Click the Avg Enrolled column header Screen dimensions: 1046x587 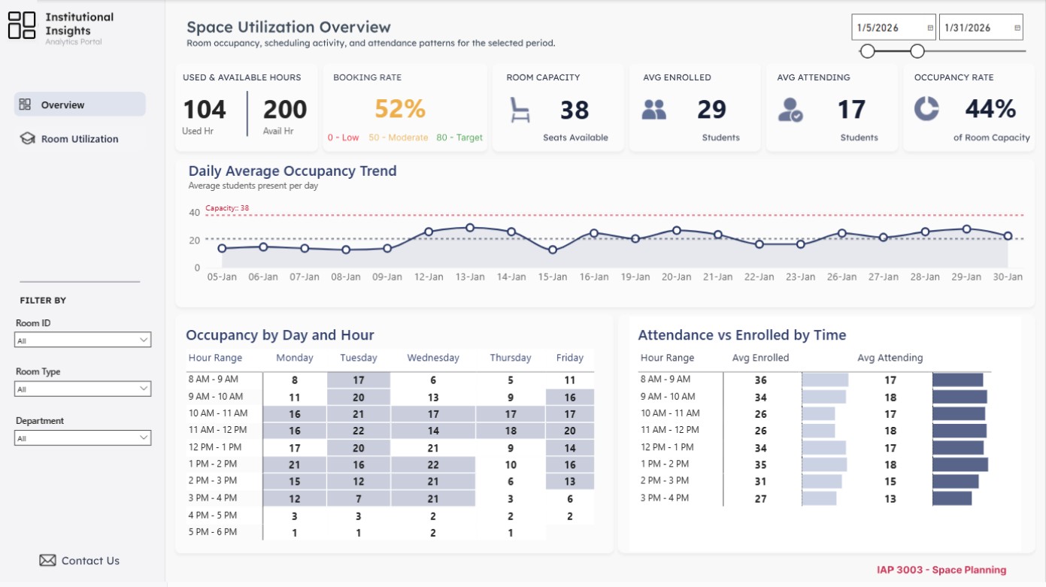pos(760,358)
